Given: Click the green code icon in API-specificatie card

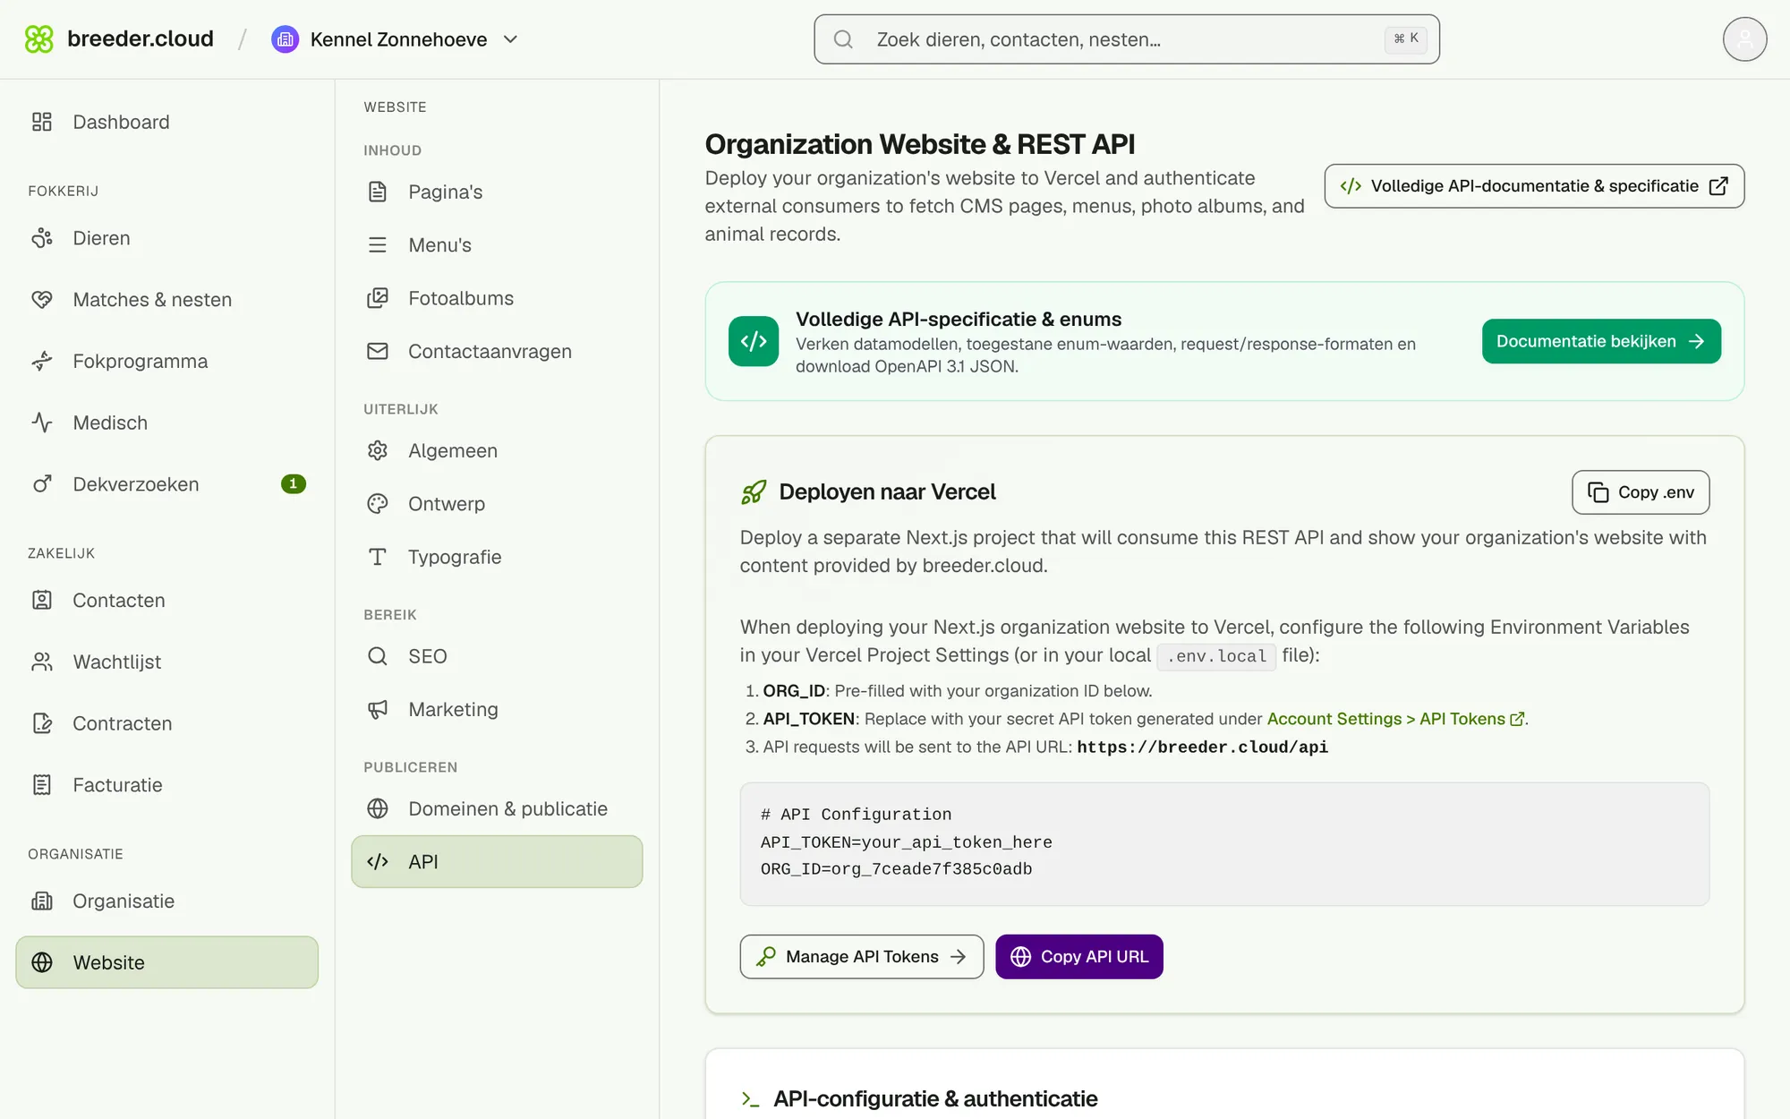Looking at the screenshot, I should (754, 341).
